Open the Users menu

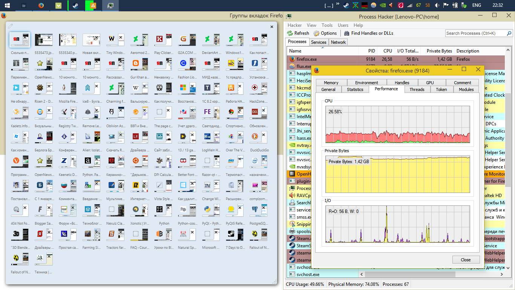(x=343, y=25)
